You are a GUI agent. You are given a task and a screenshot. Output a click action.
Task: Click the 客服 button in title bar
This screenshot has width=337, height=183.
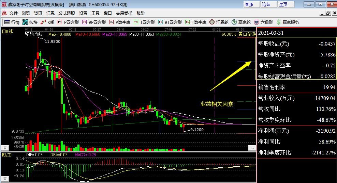coord(251,4)
